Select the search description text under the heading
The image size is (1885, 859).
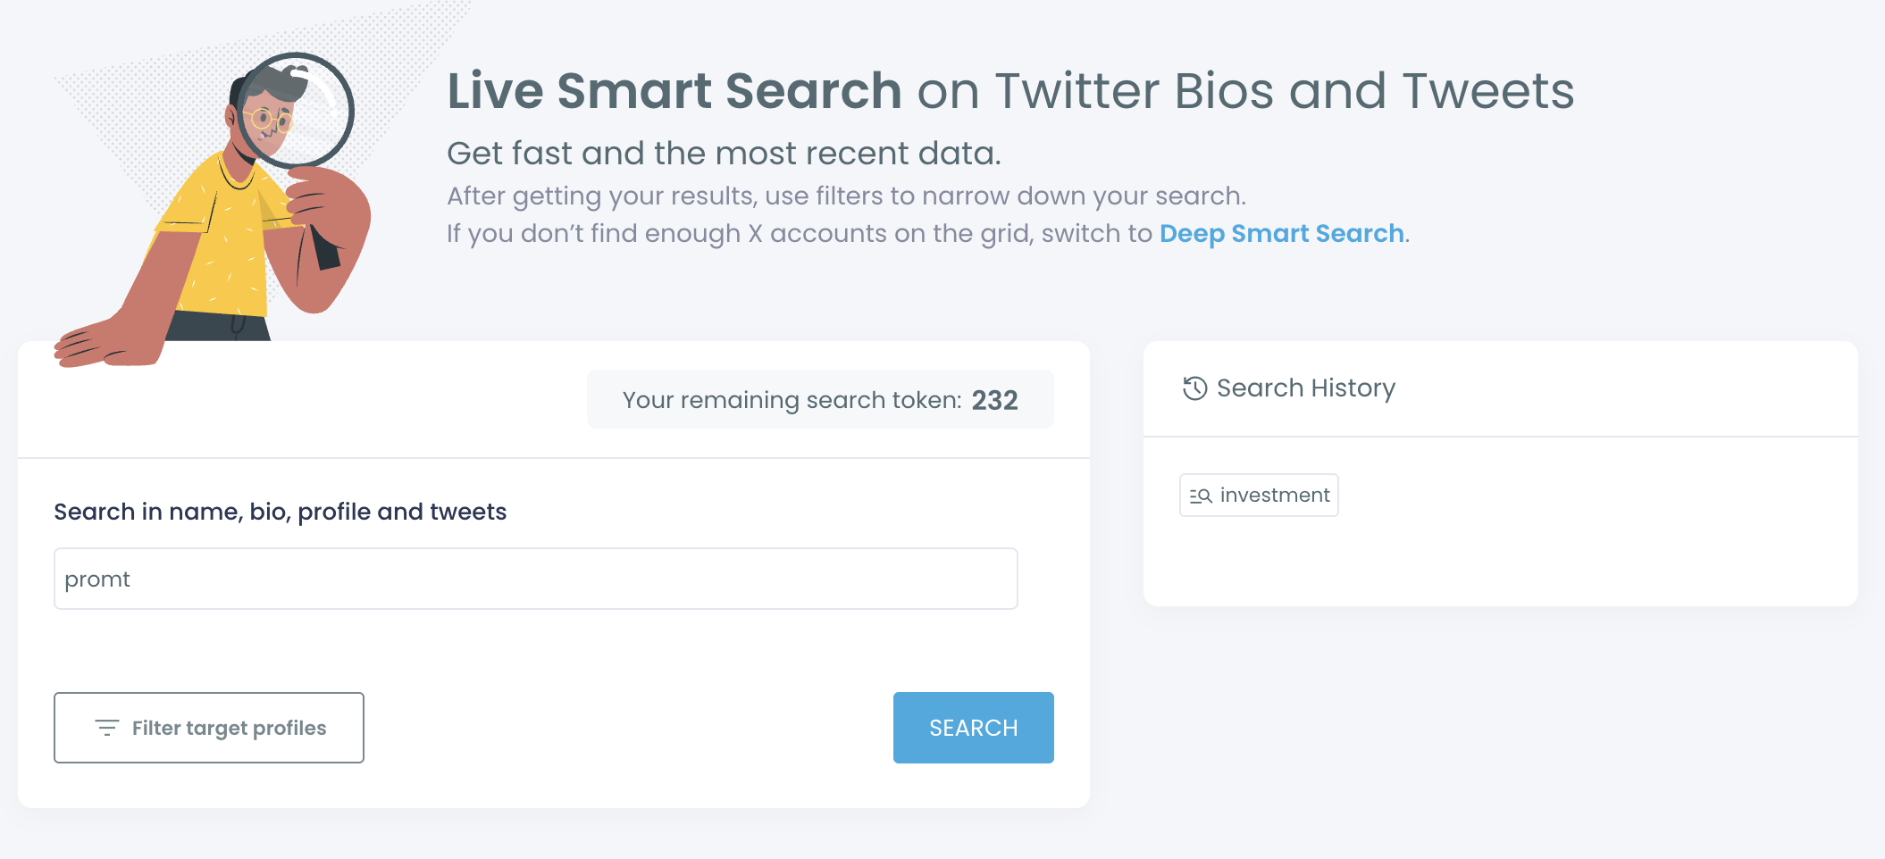[724, 152]
